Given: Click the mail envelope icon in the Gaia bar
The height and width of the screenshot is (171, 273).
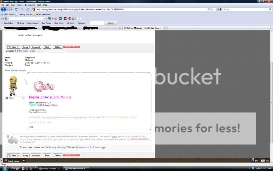Looking at the screenshot, I should pyautogui.click(x=263, y=161).
